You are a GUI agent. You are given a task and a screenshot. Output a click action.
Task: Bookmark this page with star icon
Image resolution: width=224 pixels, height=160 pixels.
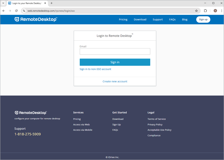[x=196, y=11]
